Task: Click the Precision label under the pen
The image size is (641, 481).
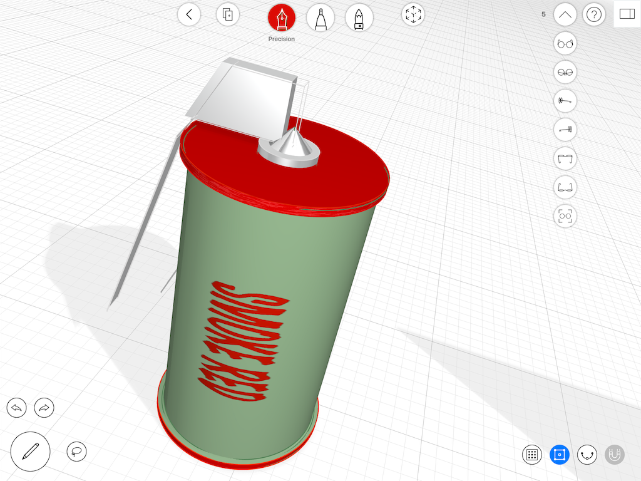Action: [x=281, y=39]
